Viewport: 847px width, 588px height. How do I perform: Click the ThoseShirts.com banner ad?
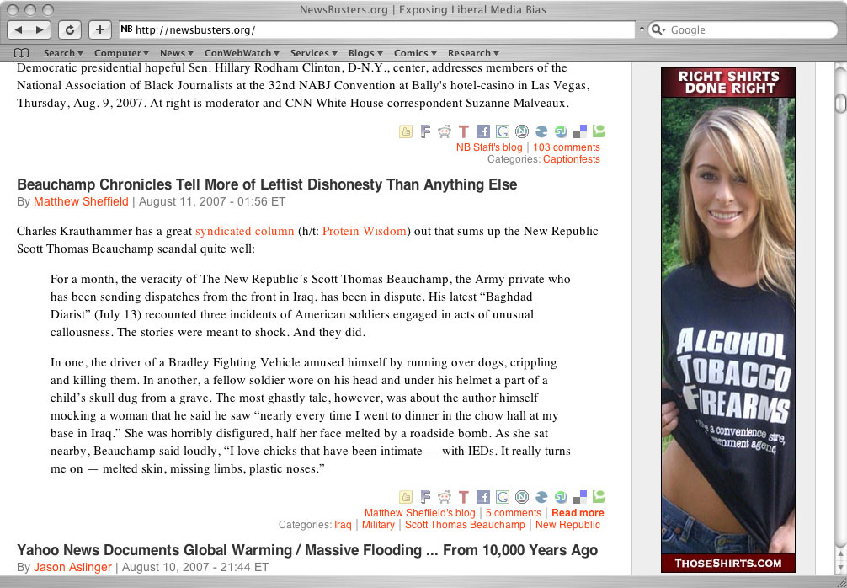point(728,320)
